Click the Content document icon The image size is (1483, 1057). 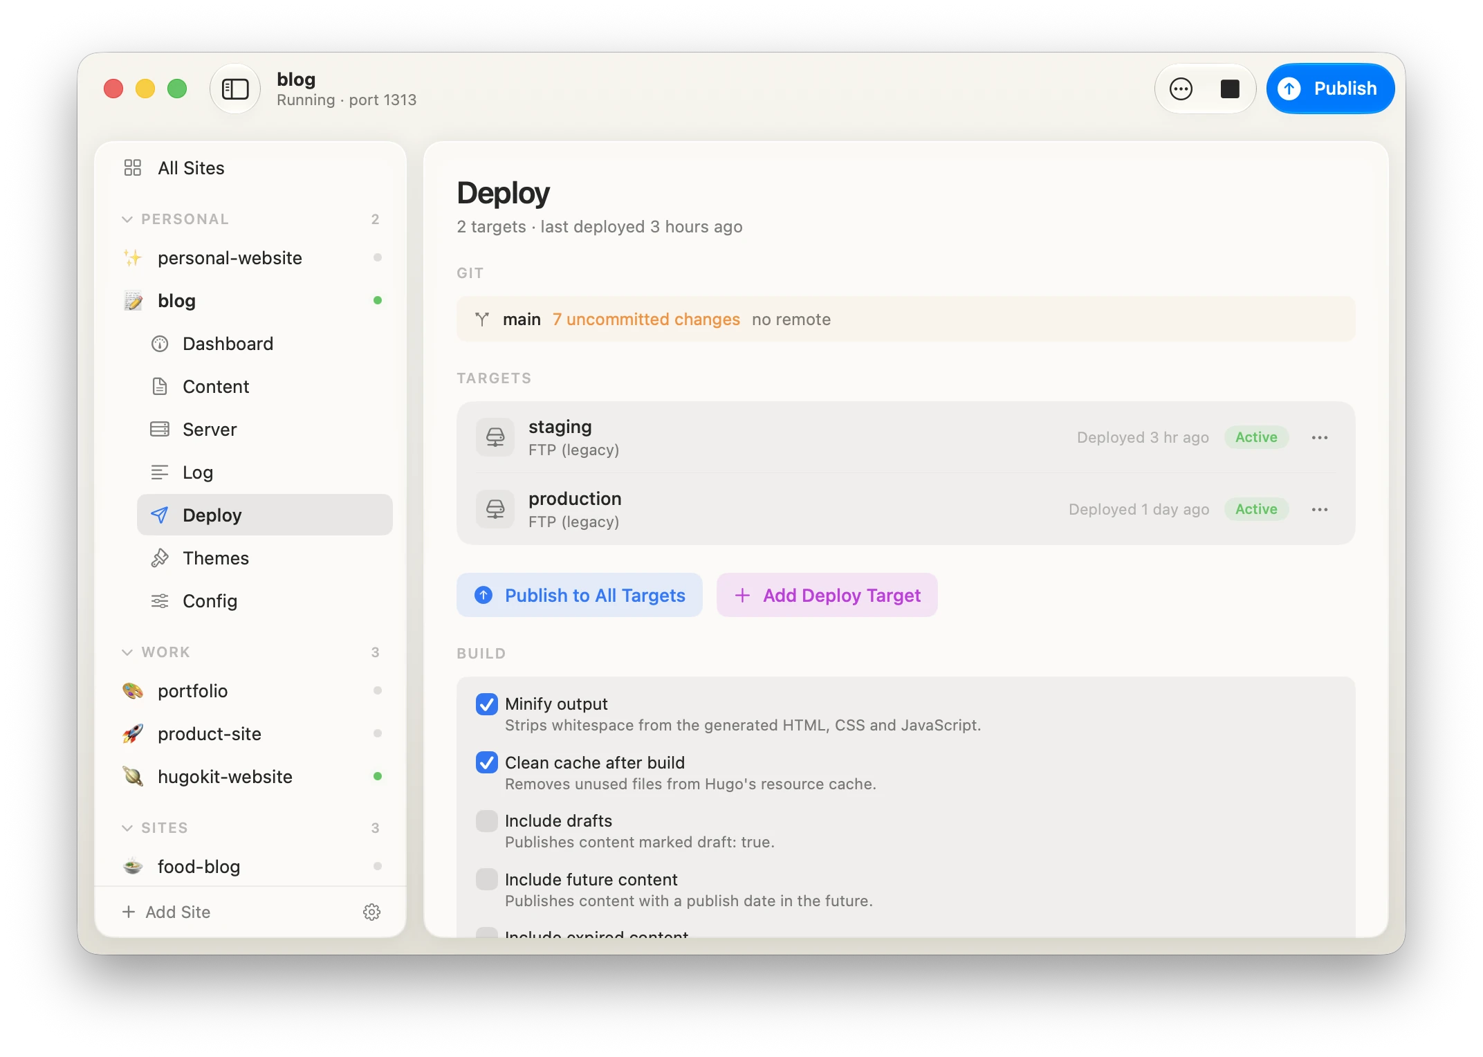click(x=160, y=387)
